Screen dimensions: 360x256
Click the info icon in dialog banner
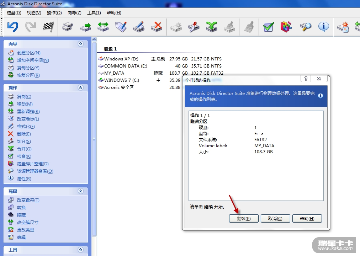(321, 96)
